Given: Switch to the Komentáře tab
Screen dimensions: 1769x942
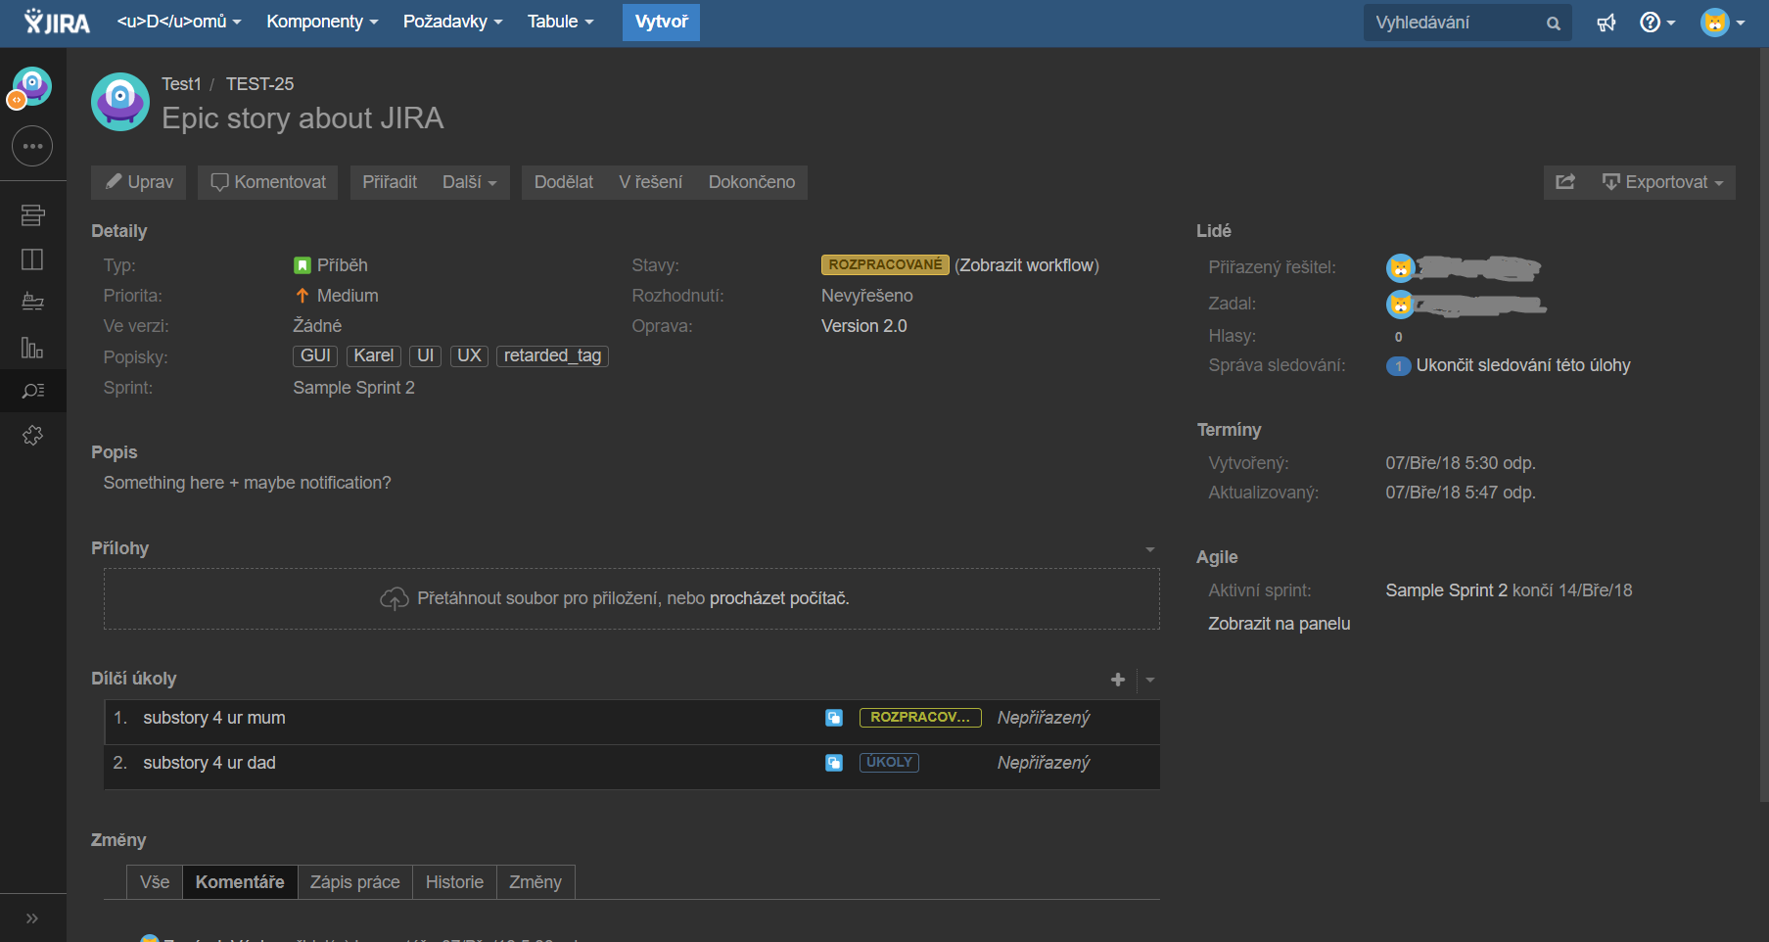Looking at the screenshot, I should pyautogui.click(x=240, y=882).
